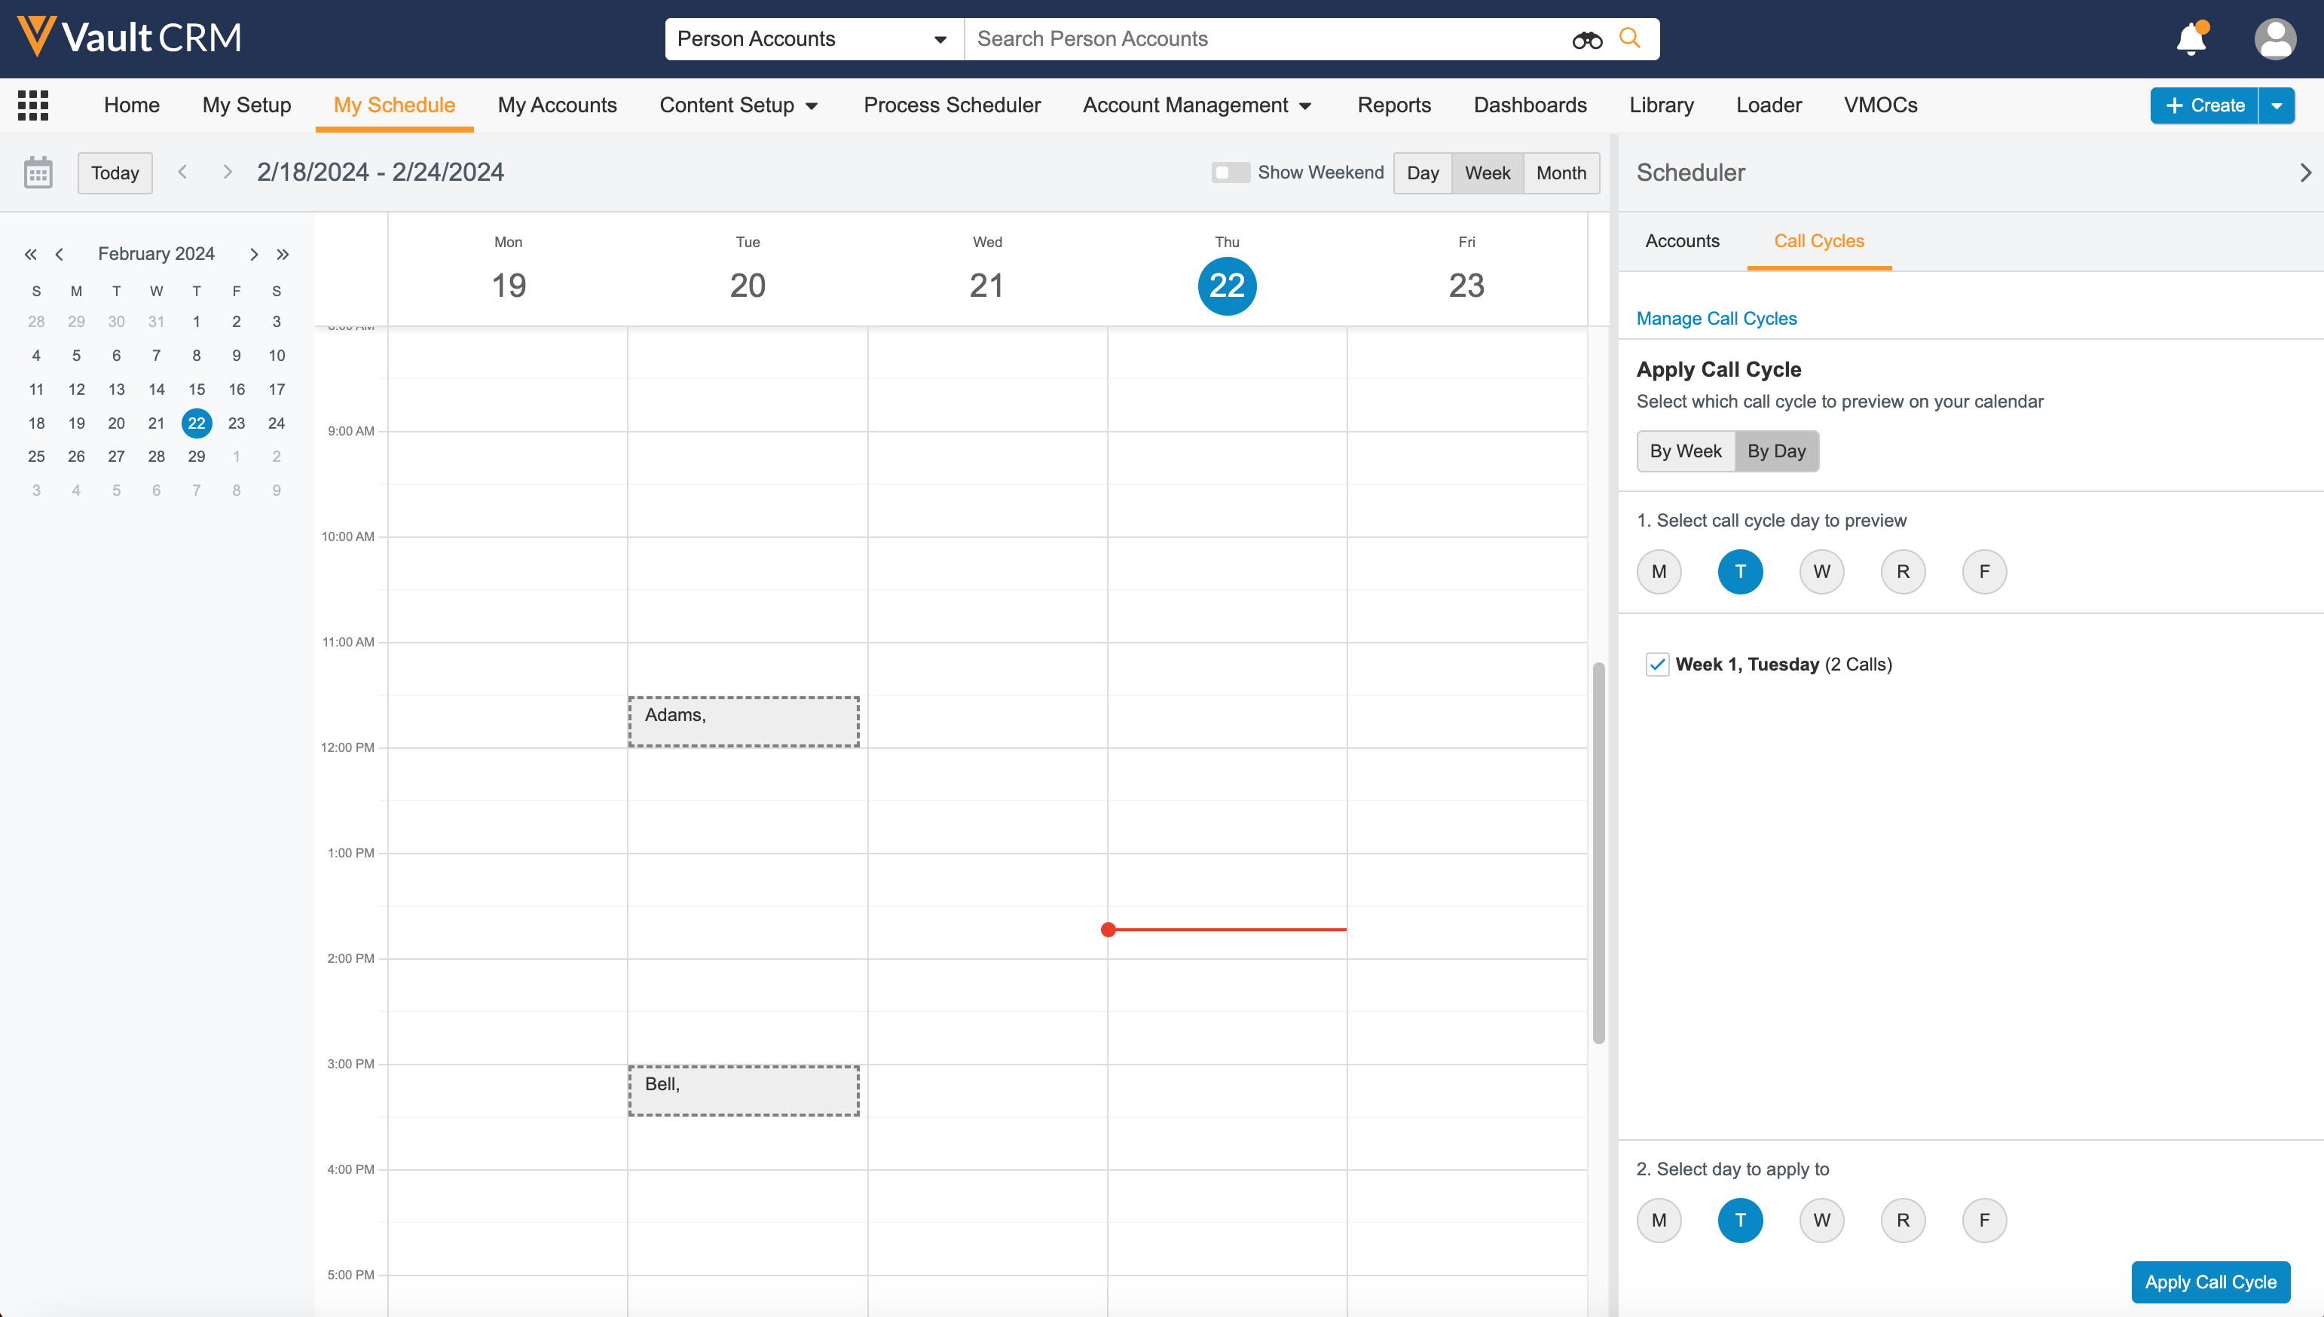Screen dimensions: 2324x1317
Task: Open the calendar date picker icon
Action: pyautogui.click(x=38, y=172)
